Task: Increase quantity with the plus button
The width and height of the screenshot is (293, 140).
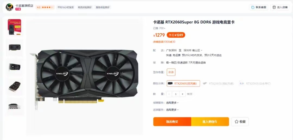Action: 182,94
